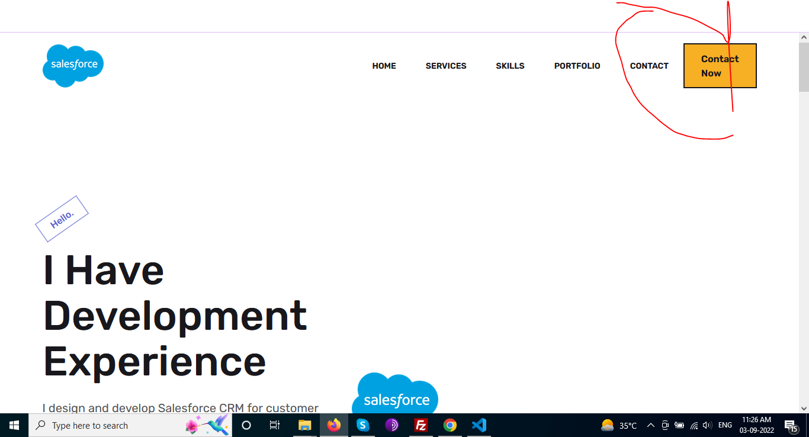Viewport: 809px width, 437px height.
Task: Click the I Have Development Experience heading
Action: (x=175, y=315)
